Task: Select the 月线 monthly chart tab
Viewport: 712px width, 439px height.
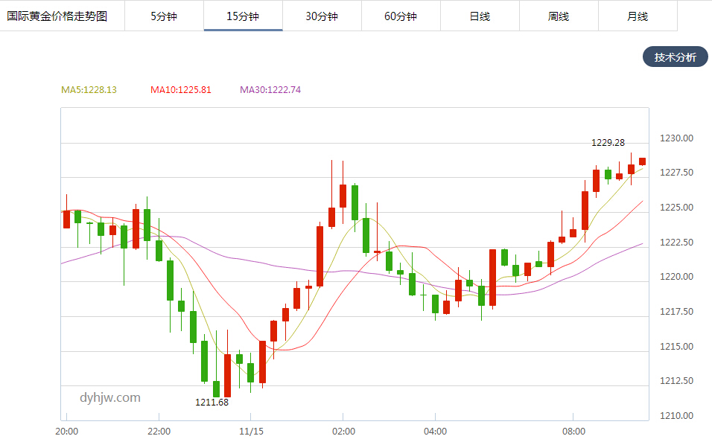Action: click(x=638, y=16)
